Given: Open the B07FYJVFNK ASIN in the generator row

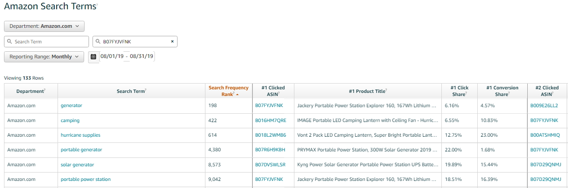Looking at the screenshot, I should (x=269, y=106).
